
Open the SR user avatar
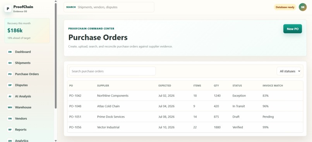[303, 7]
